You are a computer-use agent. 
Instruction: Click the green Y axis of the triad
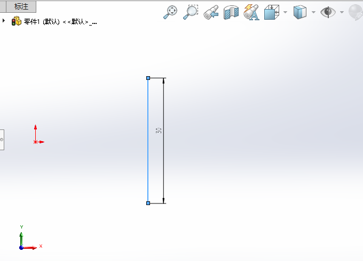coord(21,239)
